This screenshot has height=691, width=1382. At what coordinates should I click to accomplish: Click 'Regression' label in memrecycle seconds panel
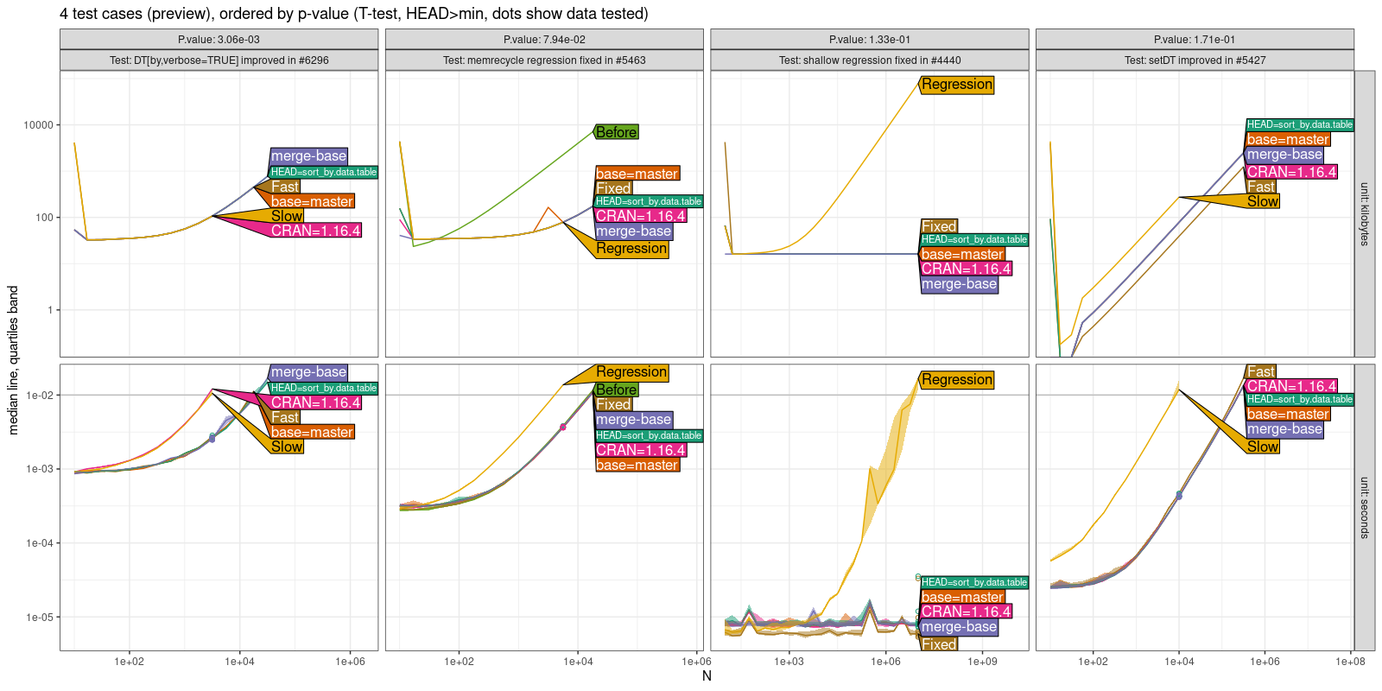[631, 372]
